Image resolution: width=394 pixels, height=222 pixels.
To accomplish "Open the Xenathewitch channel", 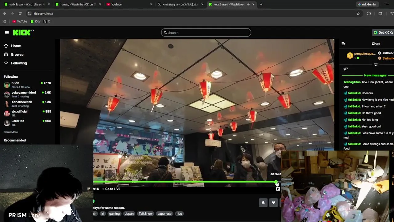I will click(27, 104).
